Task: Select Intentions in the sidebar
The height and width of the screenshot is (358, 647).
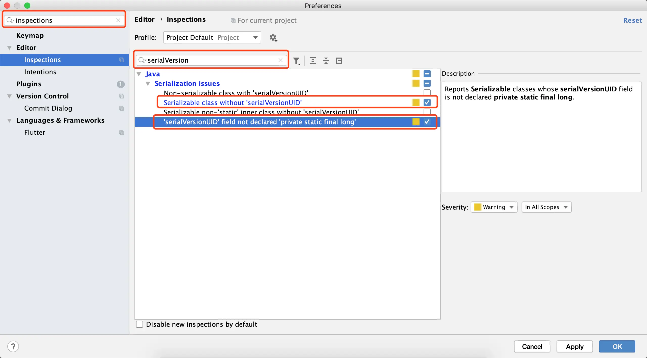Action: coord(40,72)
